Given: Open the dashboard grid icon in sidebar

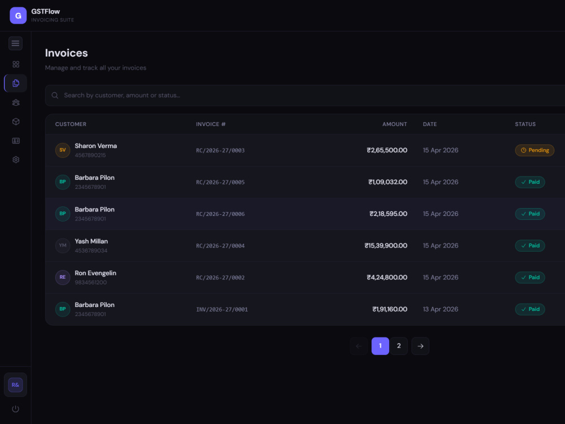Looking at the screenshot, I should [x=16, y=64].
